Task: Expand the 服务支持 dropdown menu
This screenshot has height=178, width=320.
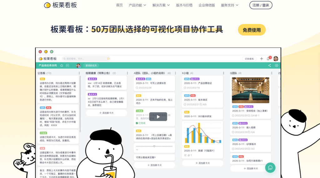Action: tap(230, 5)
